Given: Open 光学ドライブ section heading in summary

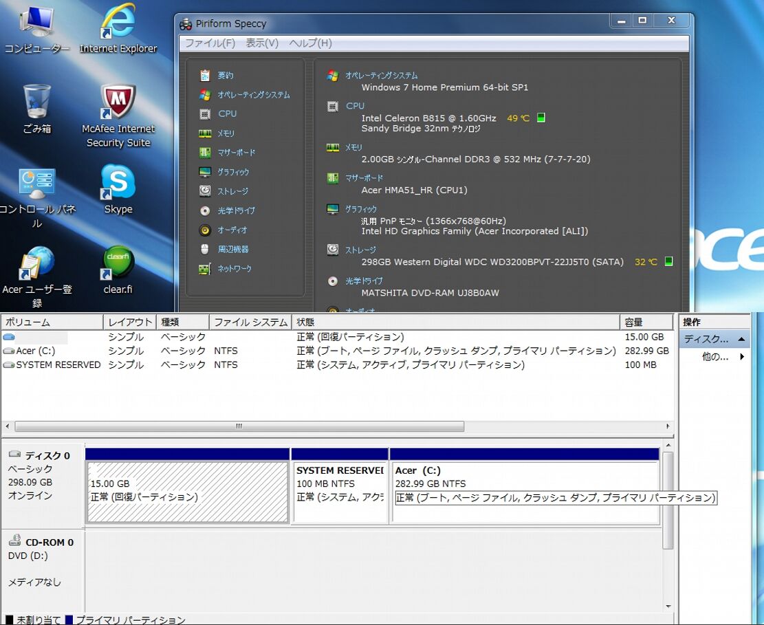Looking at the screenshot, I should click(x=364, y=281).
